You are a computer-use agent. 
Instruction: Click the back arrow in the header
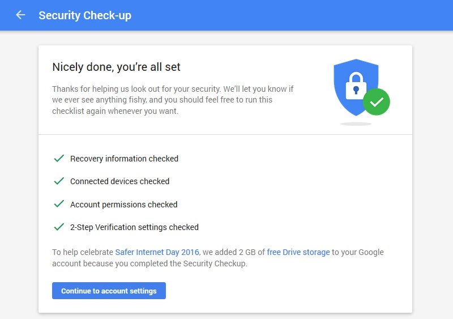coord(20,15)
